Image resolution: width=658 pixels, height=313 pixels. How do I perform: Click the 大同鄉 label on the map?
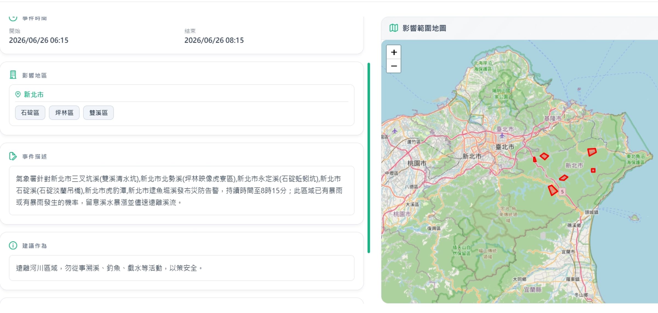[520, 279]
